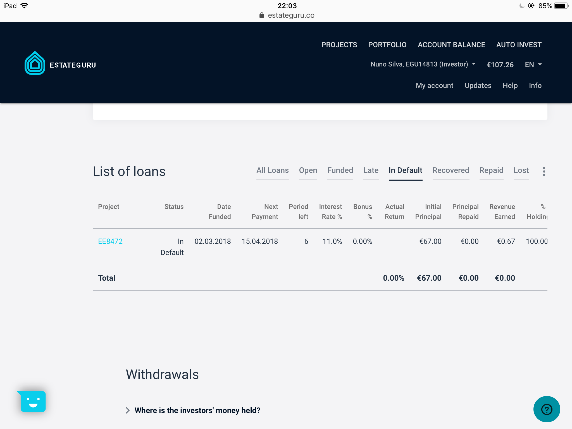Tap the estateguru.co address field
The width and height of the screenshot is (572, 429).
click(x=291, y=15)
